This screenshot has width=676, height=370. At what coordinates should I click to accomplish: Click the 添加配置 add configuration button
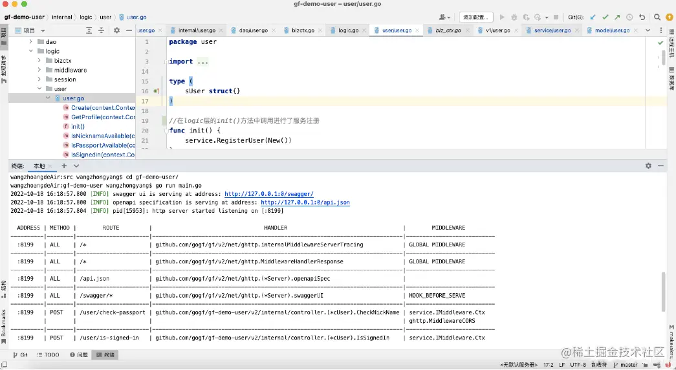pyautogui.click(x=476, y=17)
